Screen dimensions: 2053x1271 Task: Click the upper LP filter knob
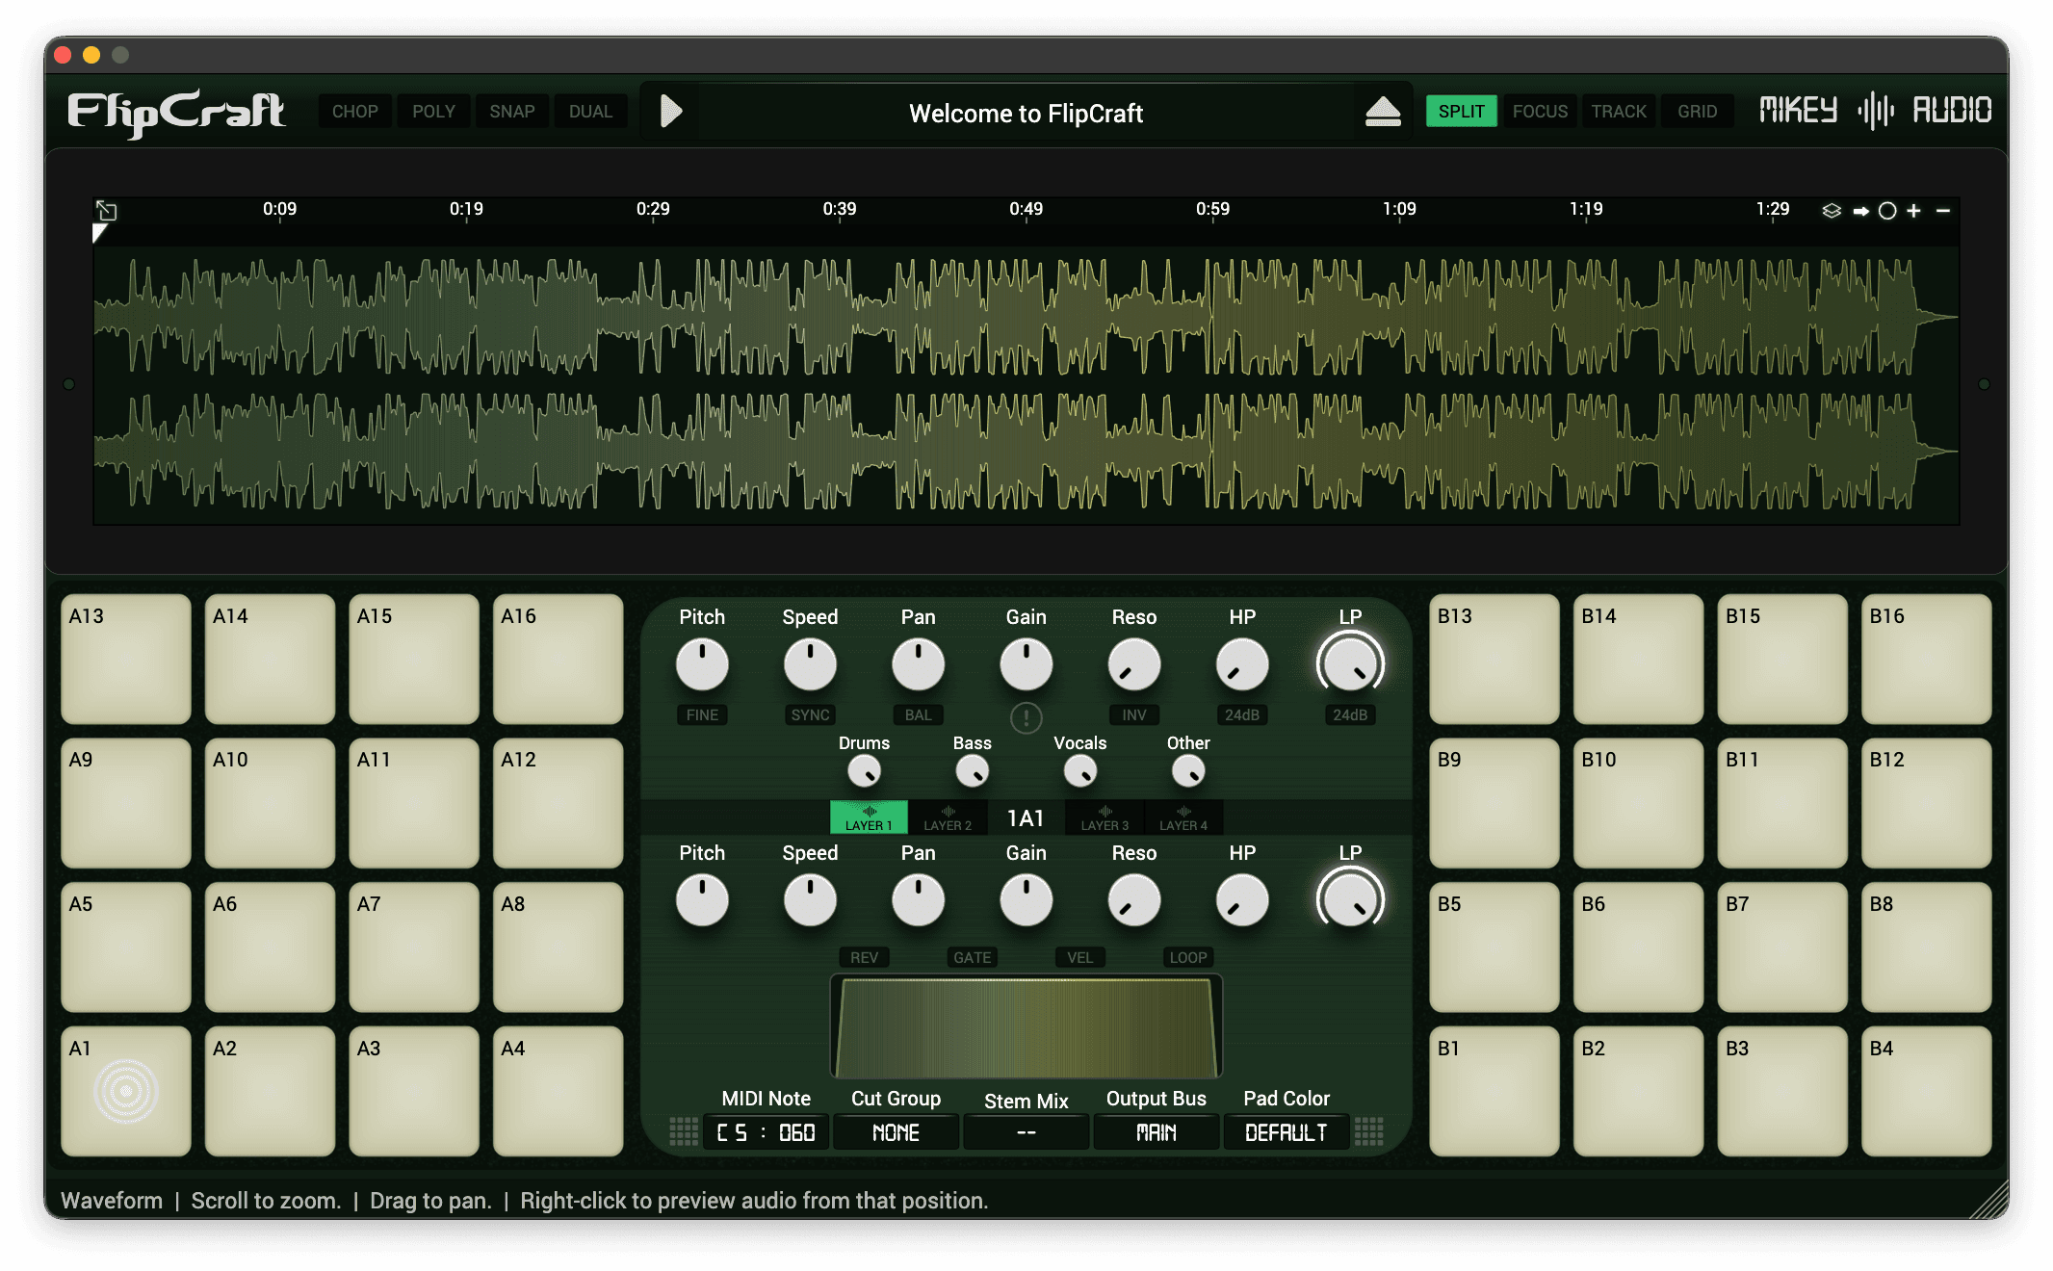[x=1350, y=664]
